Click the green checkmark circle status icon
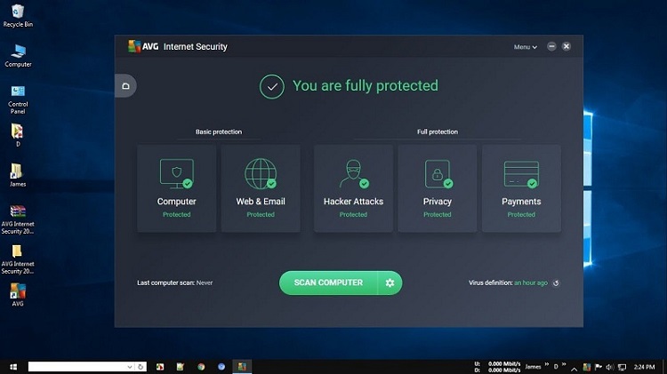This screenshot has height=374, width=667. 272,87
